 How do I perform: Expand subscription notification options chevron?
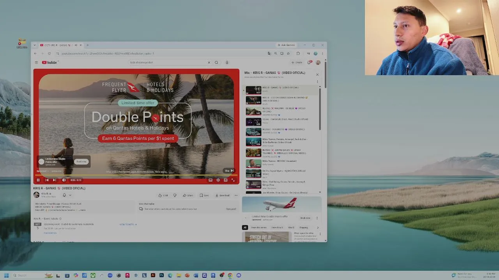(x=70, y=195)
